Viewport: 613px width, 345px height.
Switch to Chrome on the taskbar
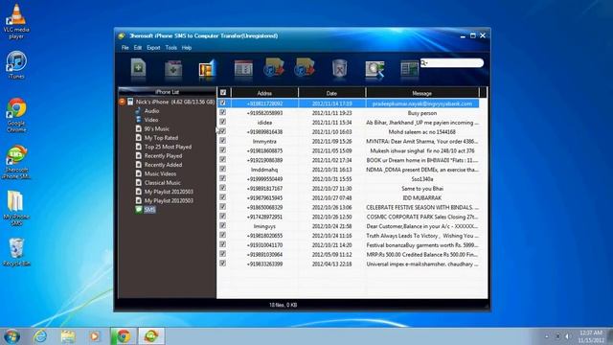[x=124, y=336]
